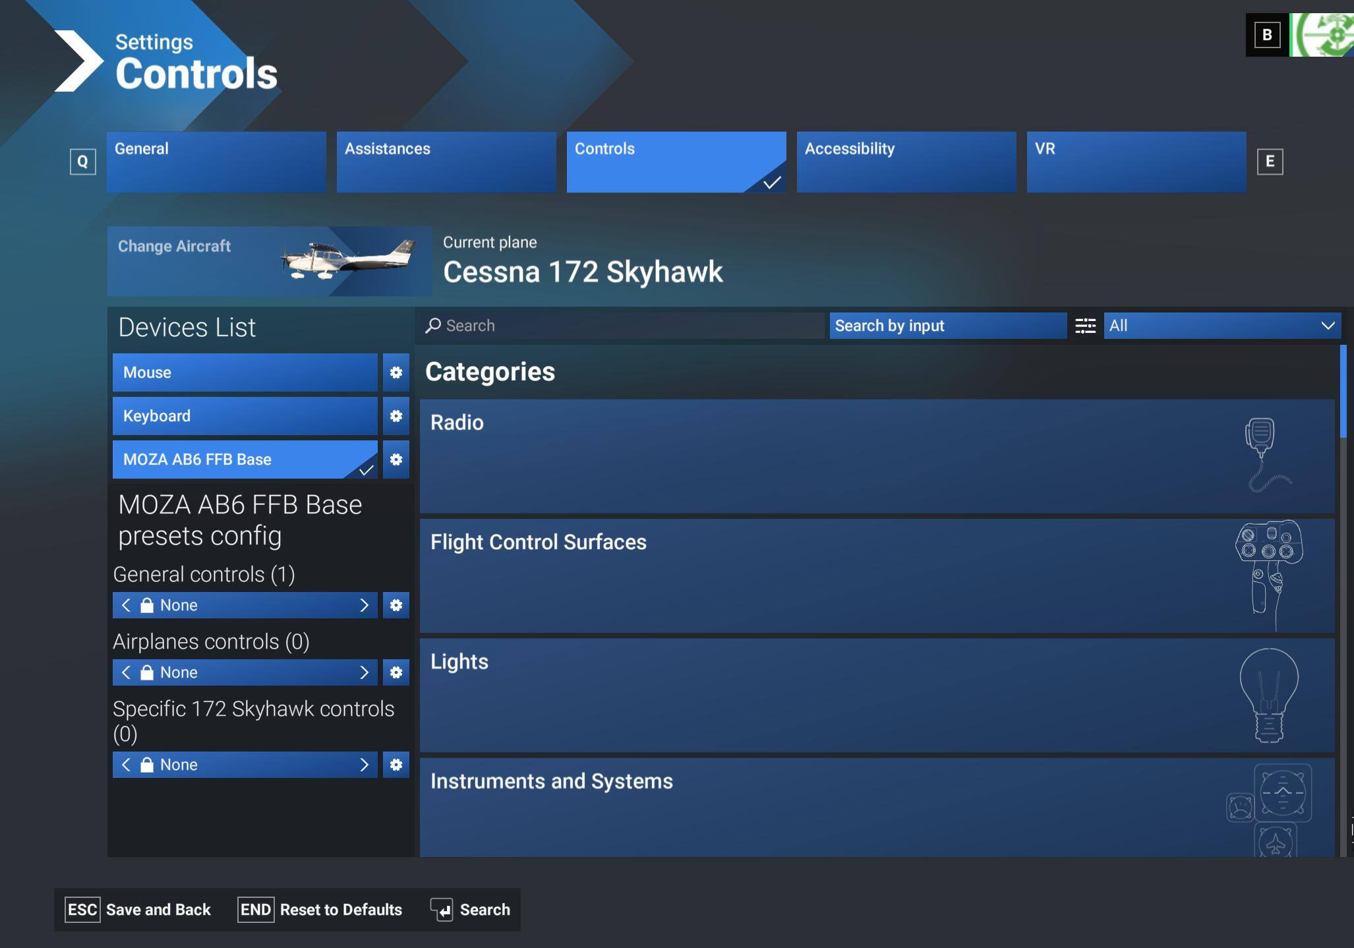Switch to the General tab
This screenshot has height=948, width=1354.
[216, 162]
